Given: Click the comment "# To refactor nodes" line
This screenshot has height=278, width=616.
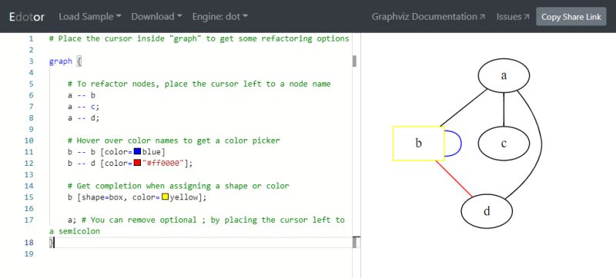Looking at the screenshot, I should click(199, 84).
